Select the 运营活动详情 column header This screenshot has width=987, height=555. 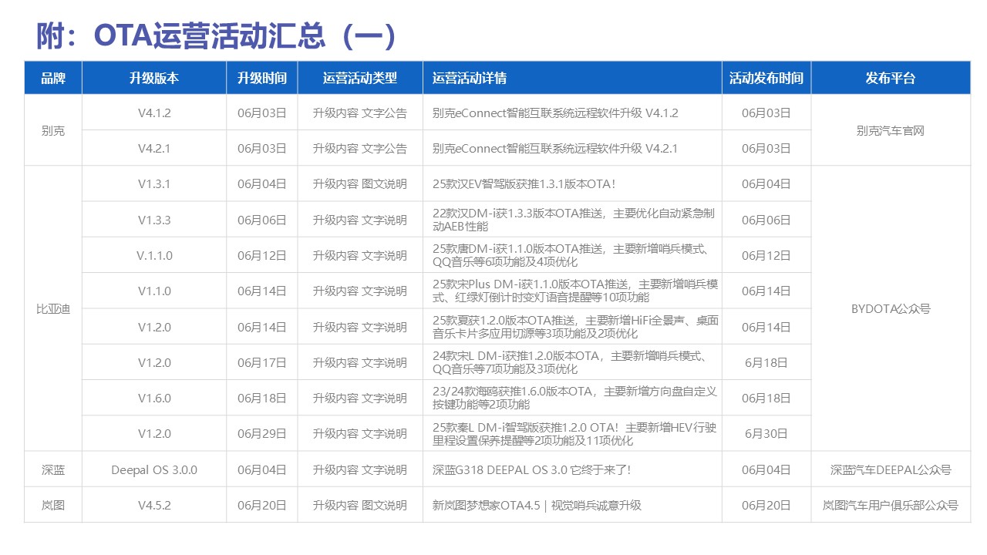[x=573, y=78]
